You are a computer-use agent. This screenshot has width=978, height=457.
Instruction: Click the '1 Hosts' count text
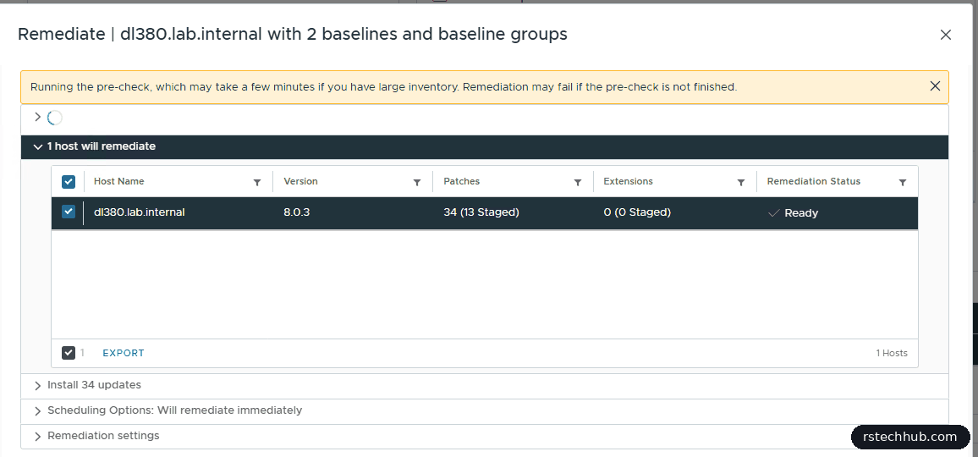click(x=892, y=354)
